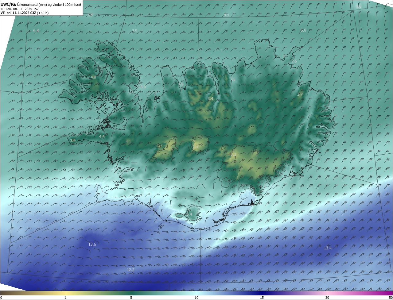Click the 'IT: Lau. 08. 11. 2025 15Z' line

click(x=19, y=9)
